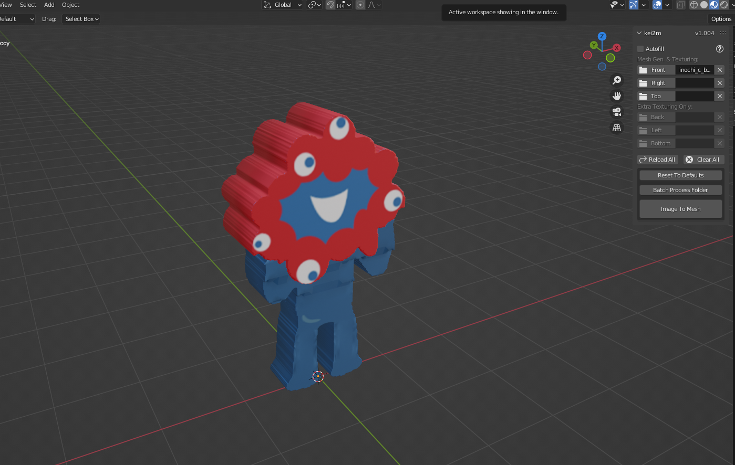Run Image To Mesh
Image resolution: width=735 pixels, height=465 pixels.
point(681,209)
